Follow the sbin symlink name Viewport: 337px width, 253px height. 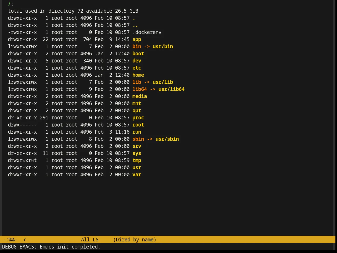138,139
